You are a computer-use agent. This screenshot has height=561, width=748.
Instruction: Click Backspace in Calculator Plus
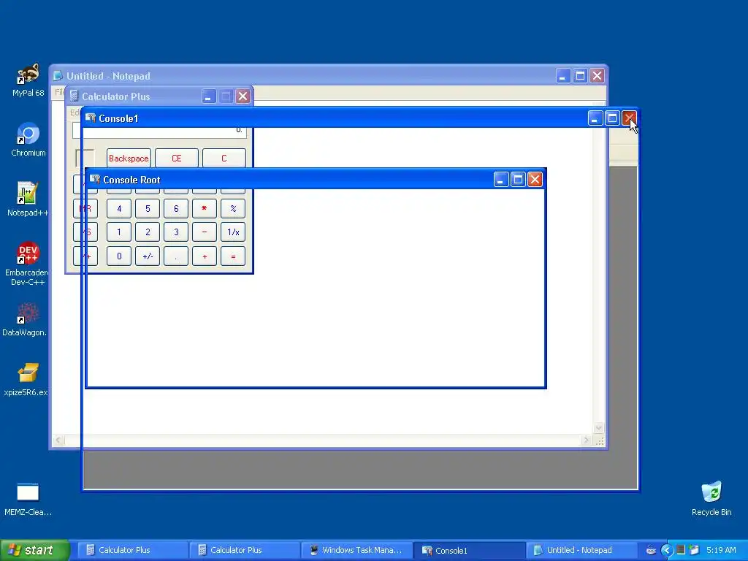pos(129,159)
